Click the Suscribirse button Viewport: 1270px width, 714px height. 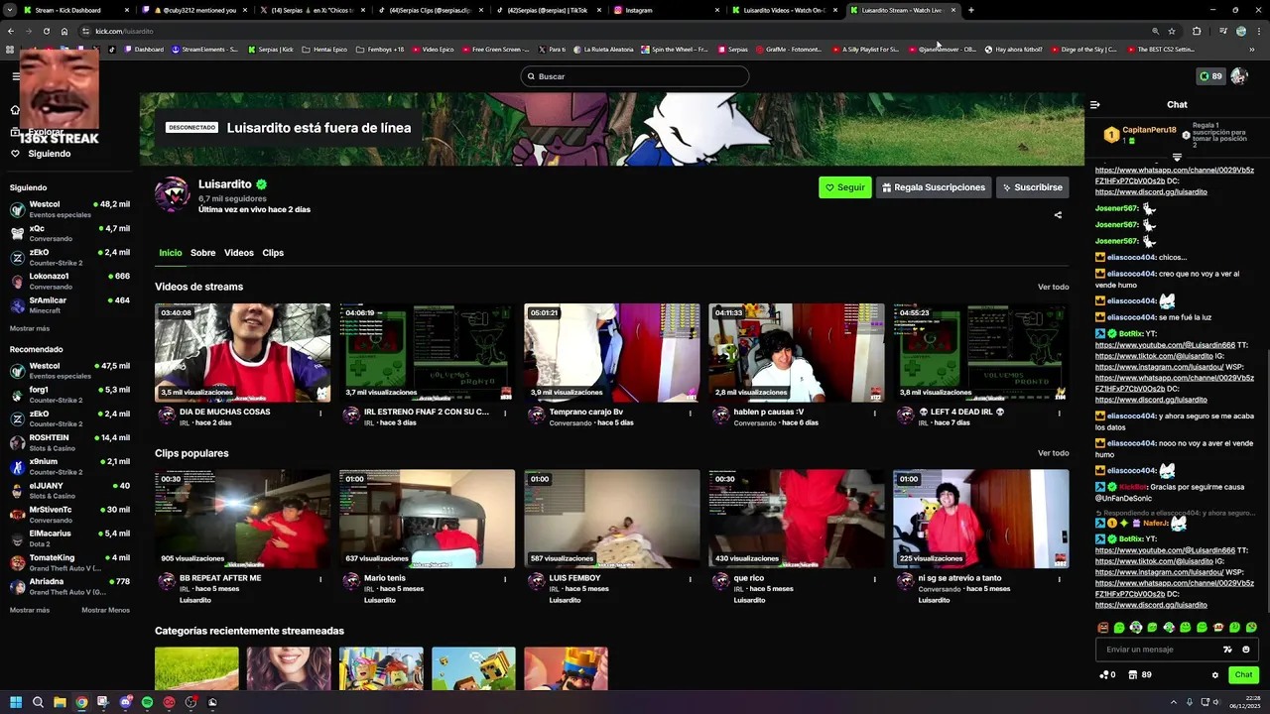click(1032, 187)
